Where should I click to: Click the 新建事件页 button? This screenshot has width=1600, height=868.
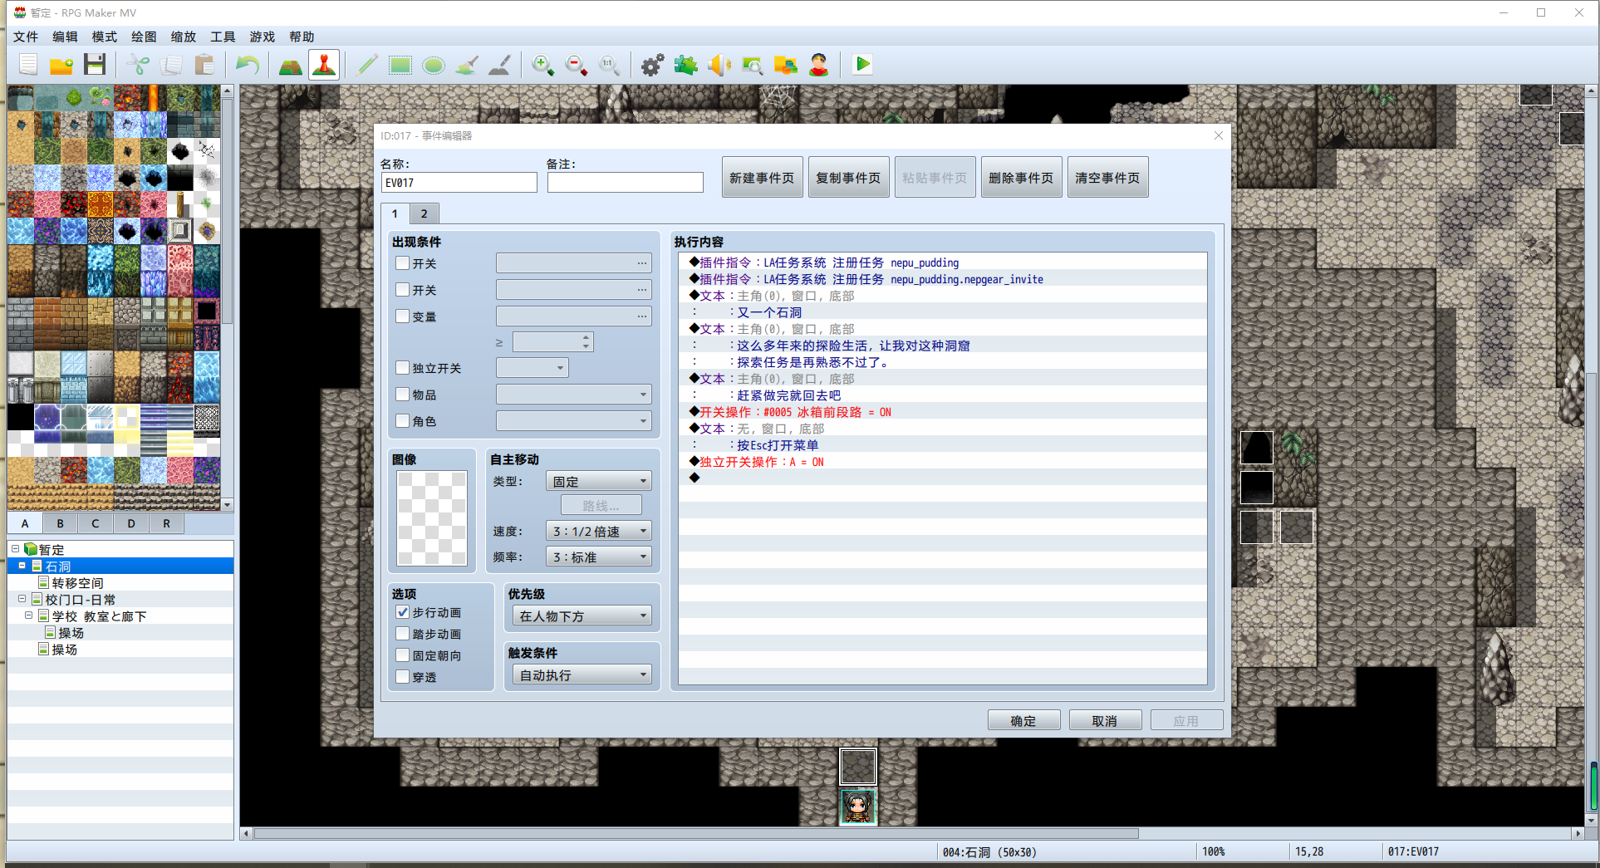[x=762, y=178]
